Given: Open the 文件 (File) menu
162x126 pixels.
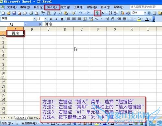Looking at the screenshot, I should pos(12,7).
